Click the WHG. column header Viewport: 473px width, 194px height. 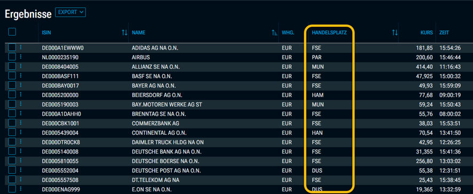pos(288,33)
